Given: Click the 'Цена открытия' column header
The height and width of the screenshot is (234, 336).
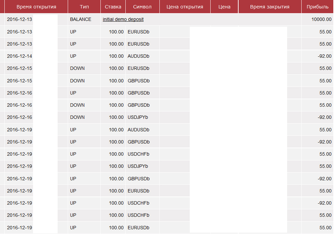Looking at the screenshot, I should pyautogui.click(x=185, y=7).
